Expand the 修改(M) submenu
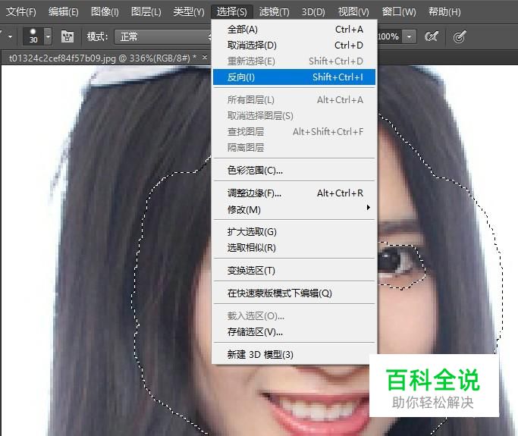This screenshot has width=518, height=436. click(x=294, y=210)
